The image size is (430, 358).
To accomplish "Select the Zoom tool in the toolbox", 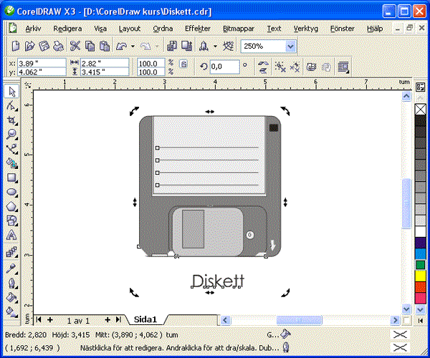I will pyautogui.click(x=11, y=134).
